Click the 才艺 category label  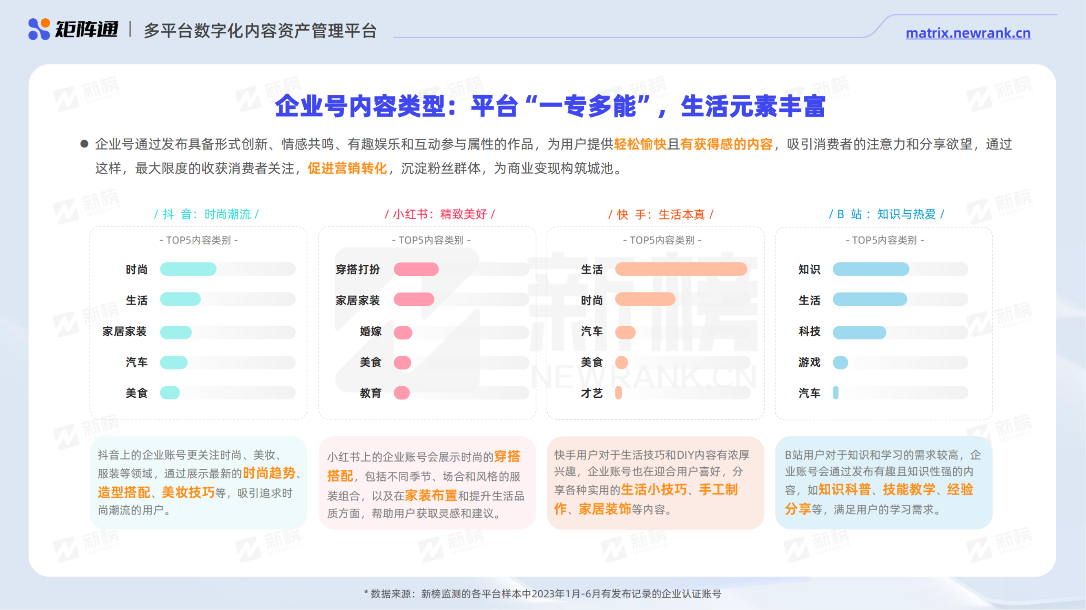592,393
